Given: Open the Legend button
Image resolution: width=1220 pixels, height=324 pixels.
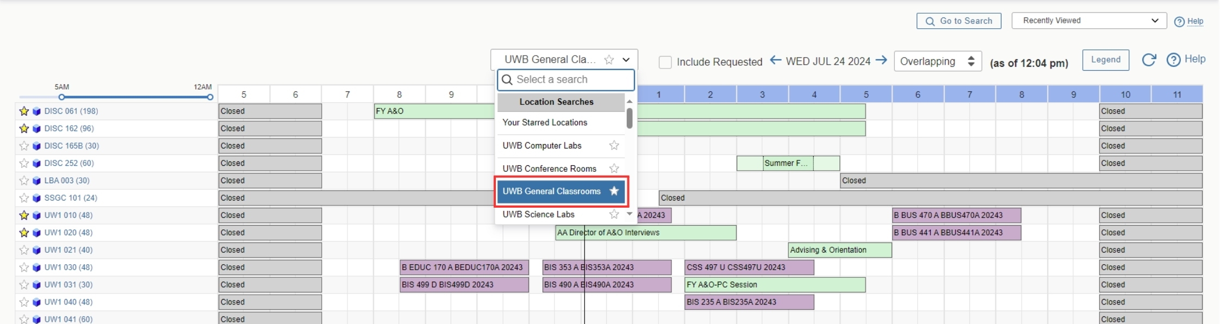Looking at the screenshot, I should coord(1105,60).
